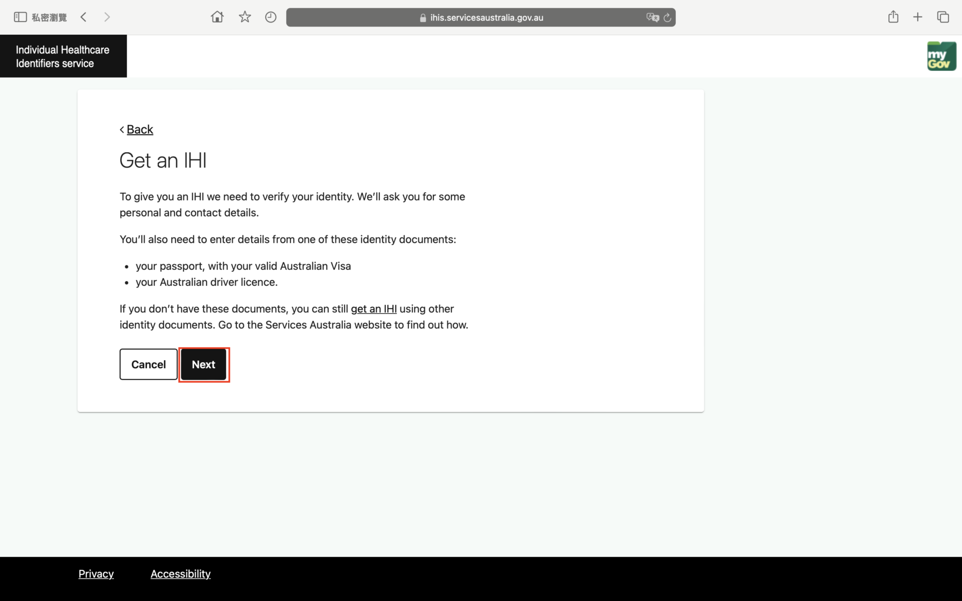Go back with browser back arrow
This screenshot has width=962, height=601.
(84, 17)
